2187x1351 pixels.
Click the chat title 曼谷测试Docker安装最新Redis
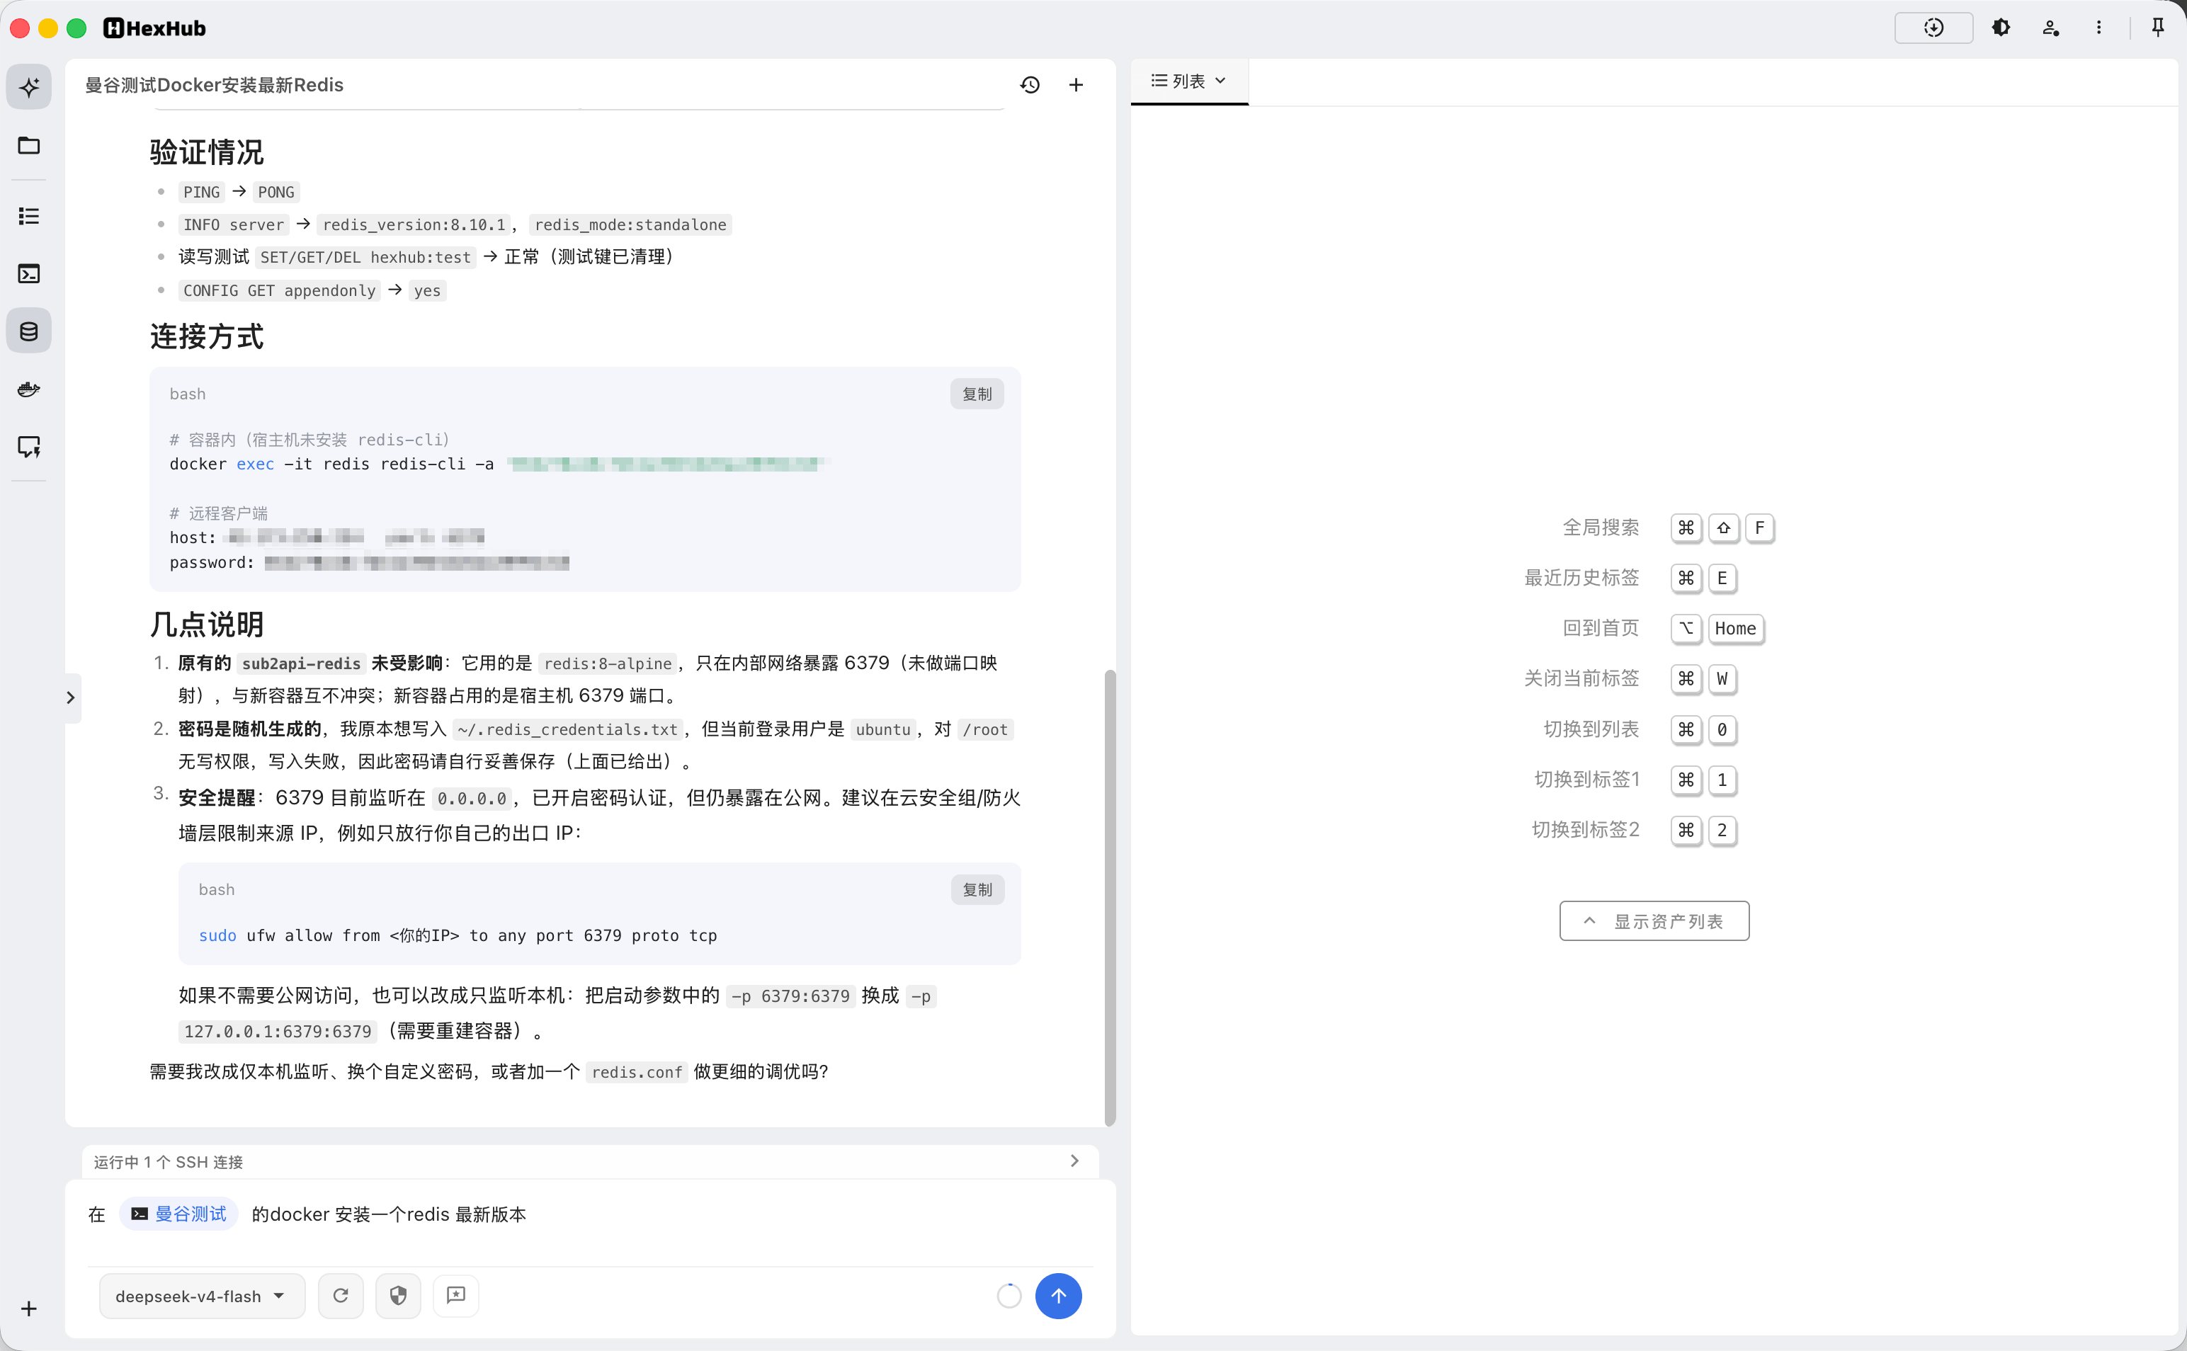(x=215, y=85)
